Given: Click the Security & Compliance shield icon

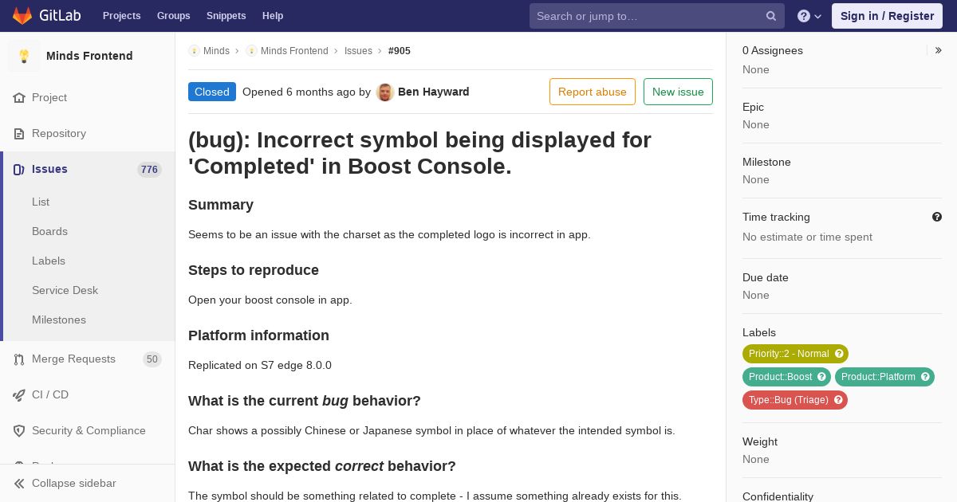Looking at the screenshot, I should (x=19, y=431).
